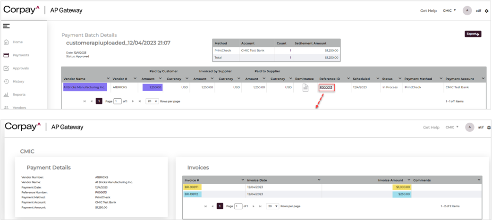Select the In Process status cell
The image size is (492, 221).
(x=390, y=87)
